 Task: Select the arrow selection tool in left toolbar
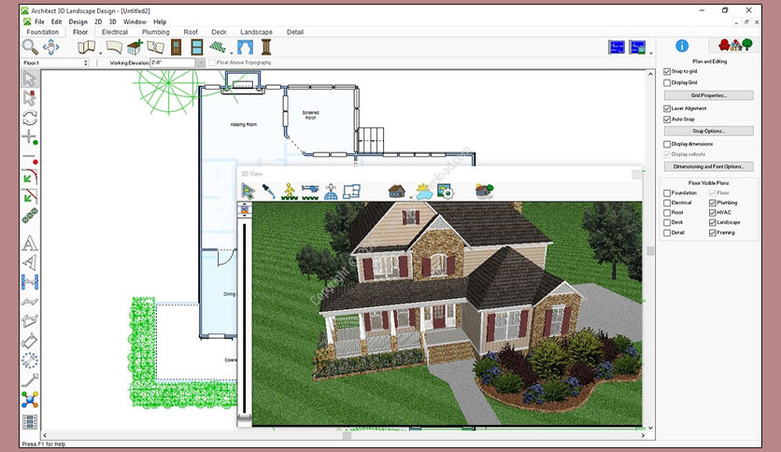(x=29, y=78)
